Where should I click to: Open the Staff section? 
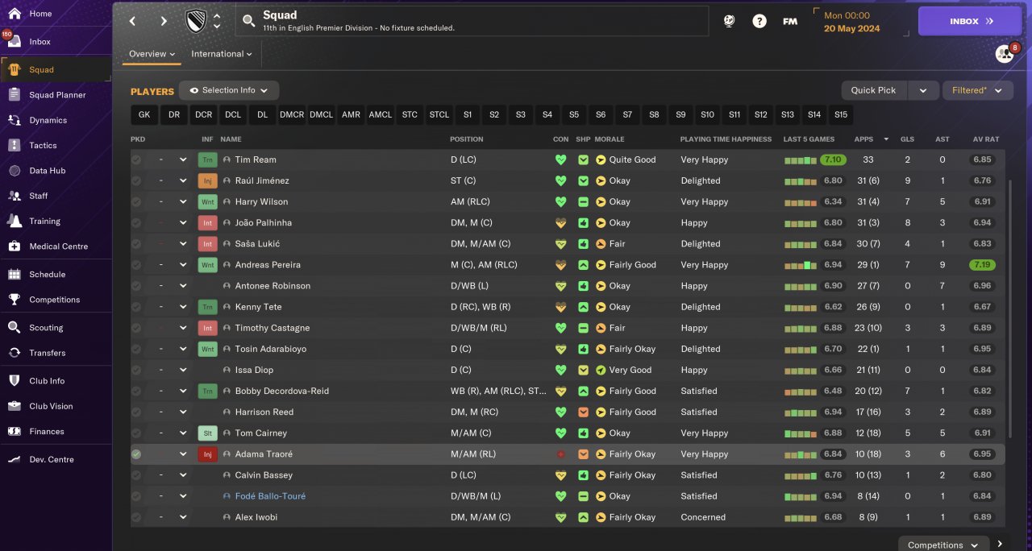point(39,196)
